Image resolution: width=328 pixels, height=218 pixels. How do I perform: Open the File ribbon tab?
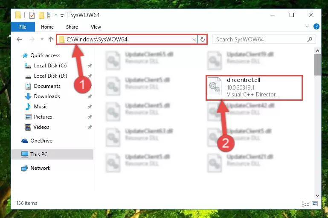click(23, 27)
